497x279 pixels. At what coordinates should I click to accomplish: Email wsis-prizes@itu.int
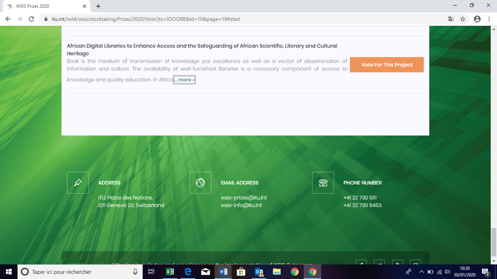click(244, 198)
